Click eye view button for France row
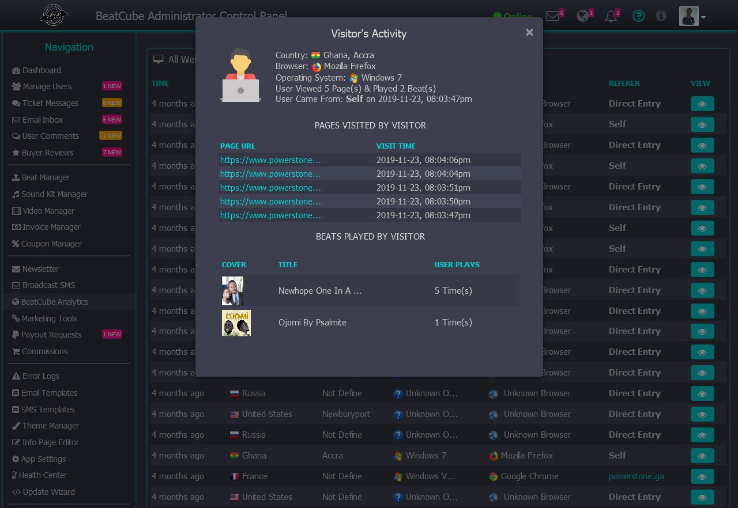The image size is (738, 508). pyautogui.click(x=702, y=476)
